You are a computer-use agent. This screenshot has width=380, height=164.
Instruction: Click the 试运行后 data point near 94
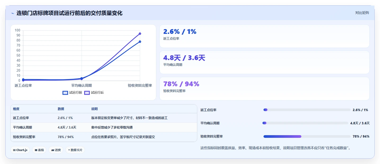pyautogui.click(x=140, y=34)
